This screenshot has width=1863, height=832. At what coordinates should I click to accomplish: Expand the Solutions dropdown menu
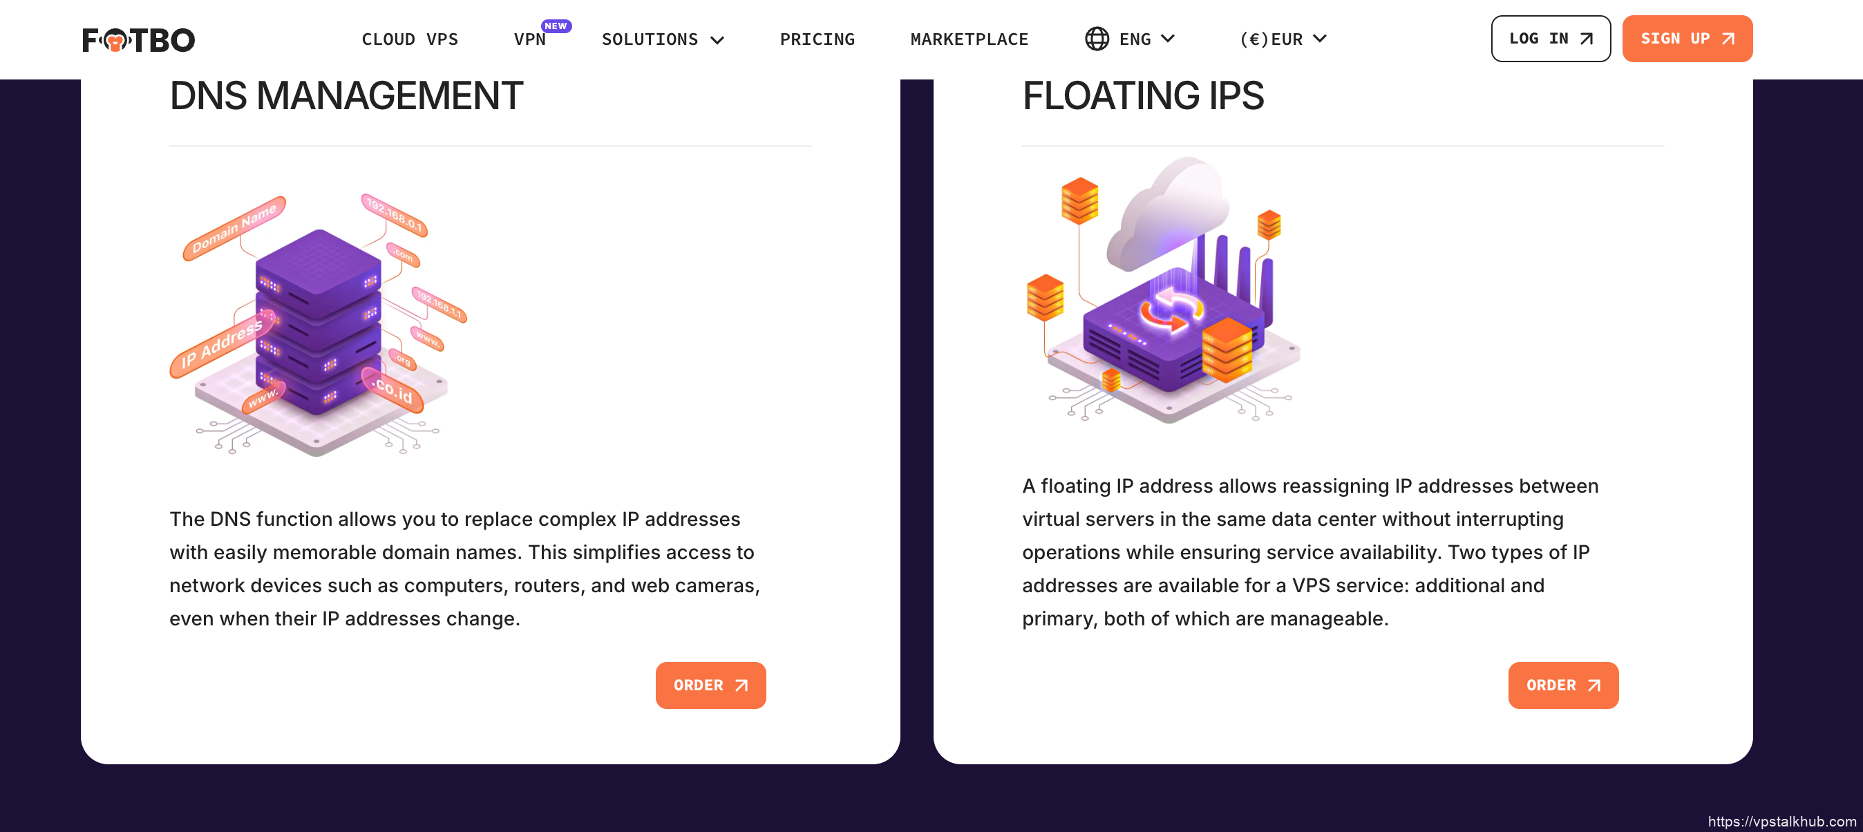(662, 39)
